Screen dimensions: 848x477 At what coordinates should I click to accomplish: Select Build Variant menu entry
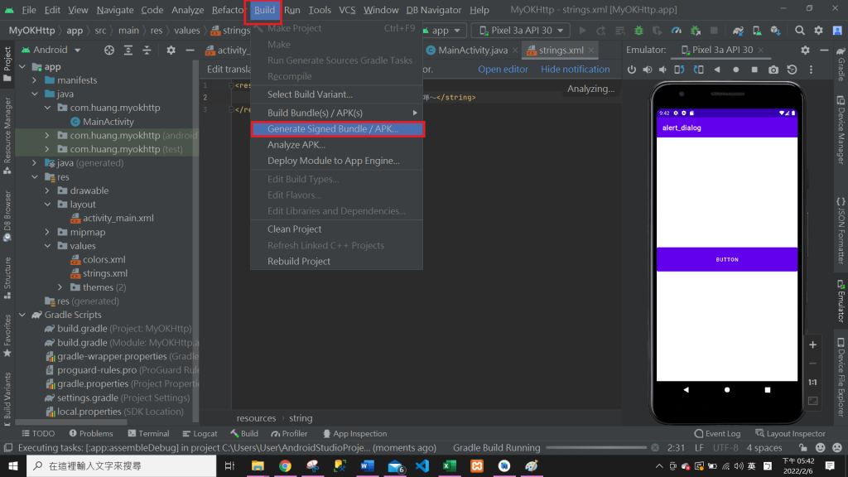coord(337,94)
